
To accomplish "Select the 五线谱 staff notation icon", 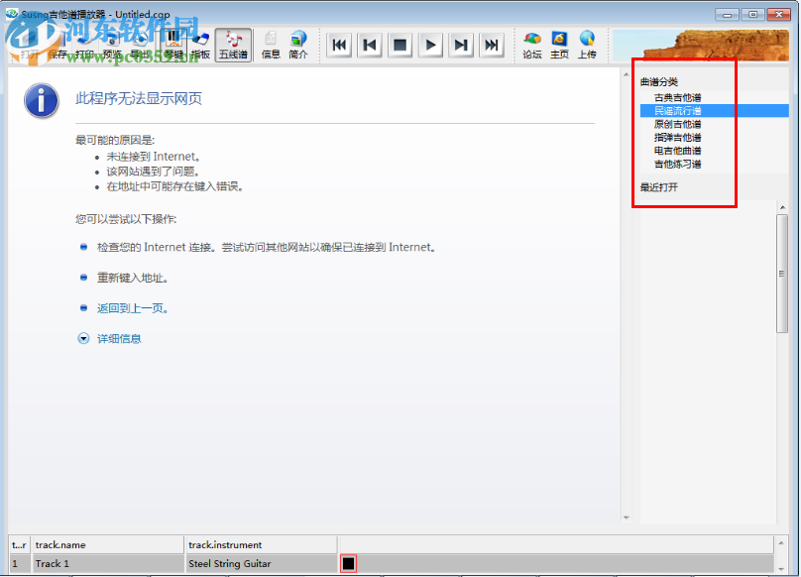I will [233, 45].
